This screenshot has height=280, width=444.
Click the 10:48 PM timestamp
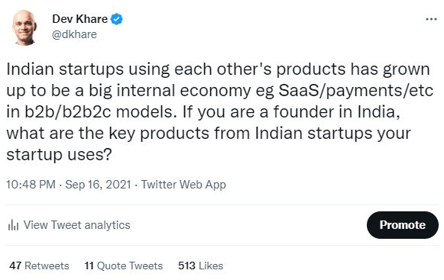pyautogui.click(x=31, y=185)
